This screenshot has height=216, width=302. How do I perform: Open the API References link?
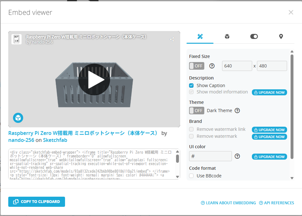click(x=276, y=203)
